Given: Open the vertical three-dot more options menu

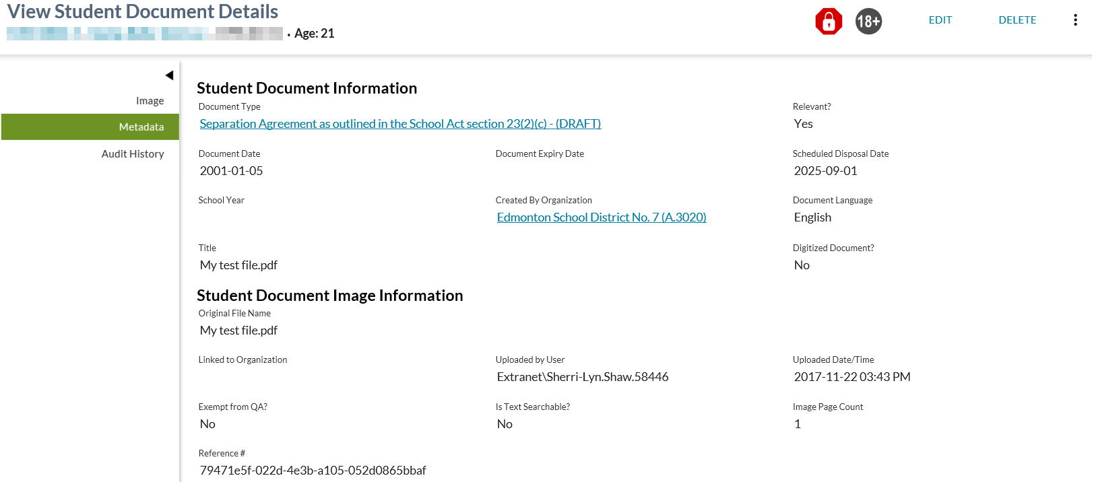Looking at the screenshot, I should pos(1075,20).
